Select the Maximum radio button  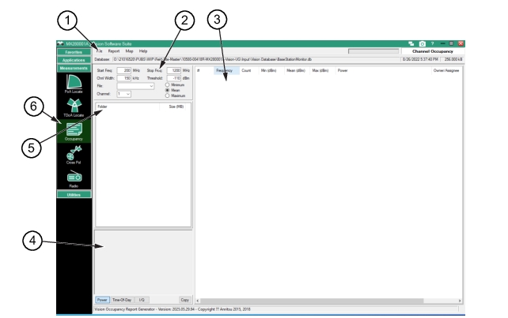coord(168,96)
